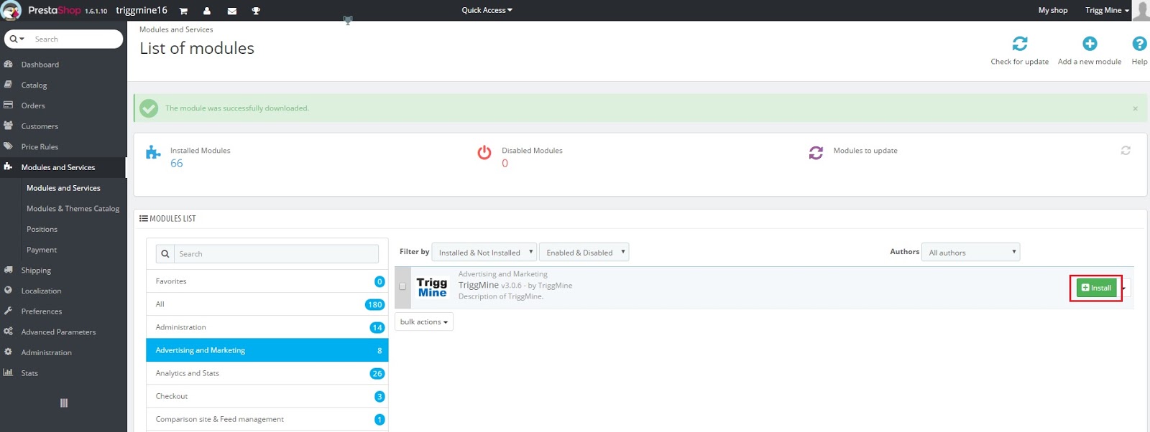Select Favorites module category
The width and height of the screenshot is (1150, 432).
tap(267, 281)
